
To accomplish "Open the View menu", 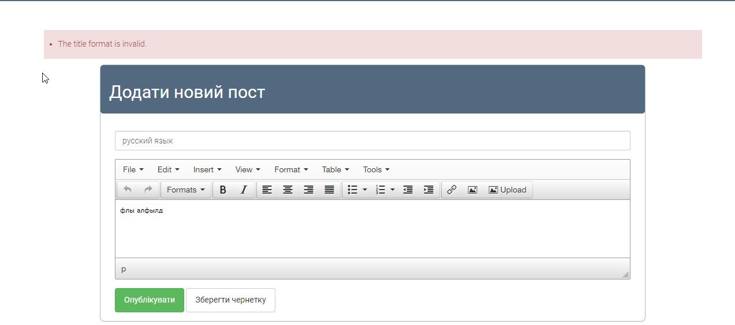I will point(248,169).
